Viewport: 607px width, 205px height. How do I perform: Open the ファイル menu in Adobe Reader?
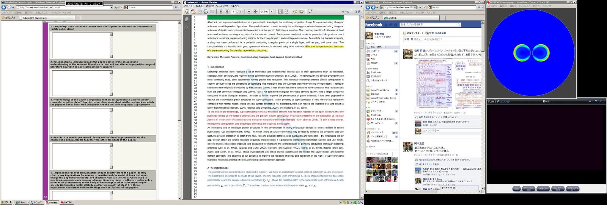(189, 6)
